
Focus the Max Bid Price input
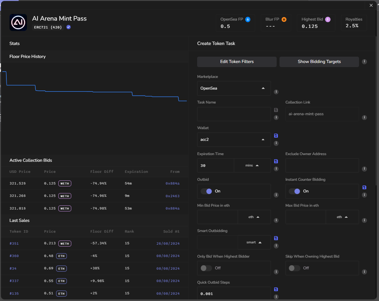tap(306, 217)
